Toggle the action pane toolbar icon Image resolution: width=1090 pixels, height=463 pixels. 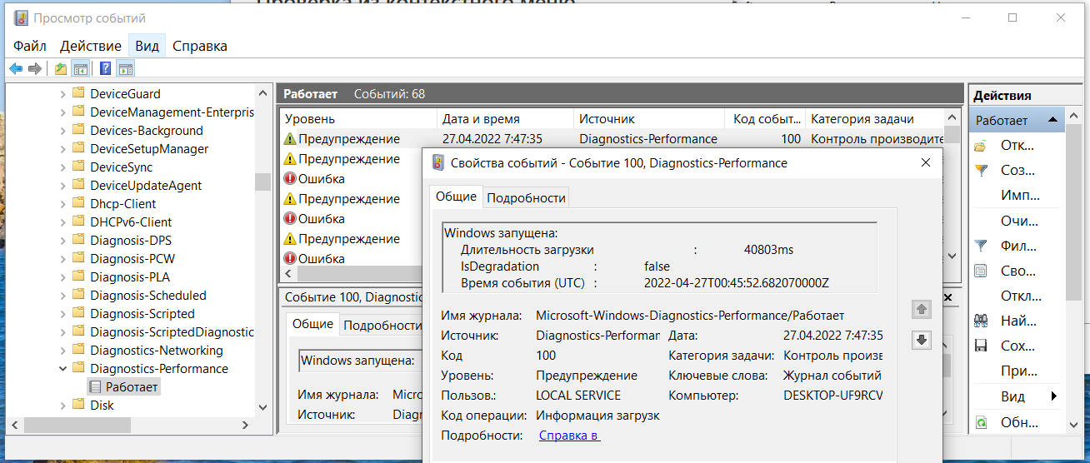pyautogui.click(x=125, y=68)
